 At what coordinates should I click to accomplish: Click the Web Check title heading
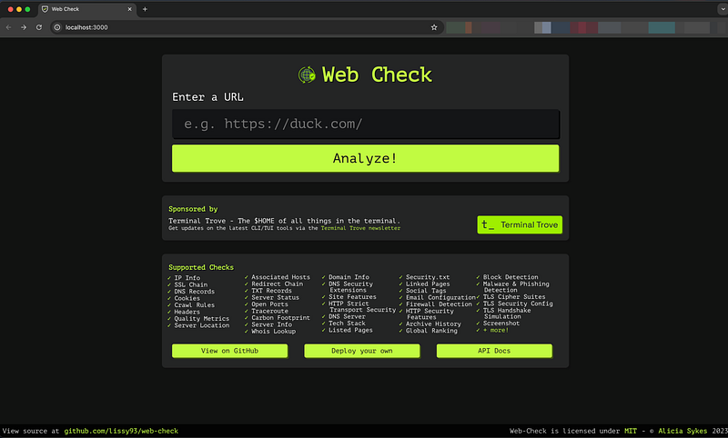point(377,75)
